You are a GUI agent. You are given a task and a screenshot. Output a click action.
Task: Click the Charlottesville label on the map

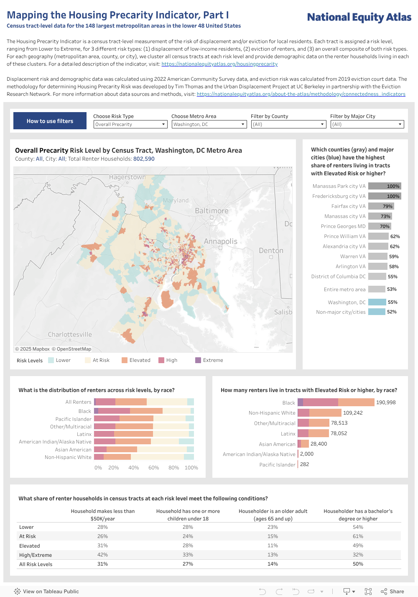pos(70,335)
